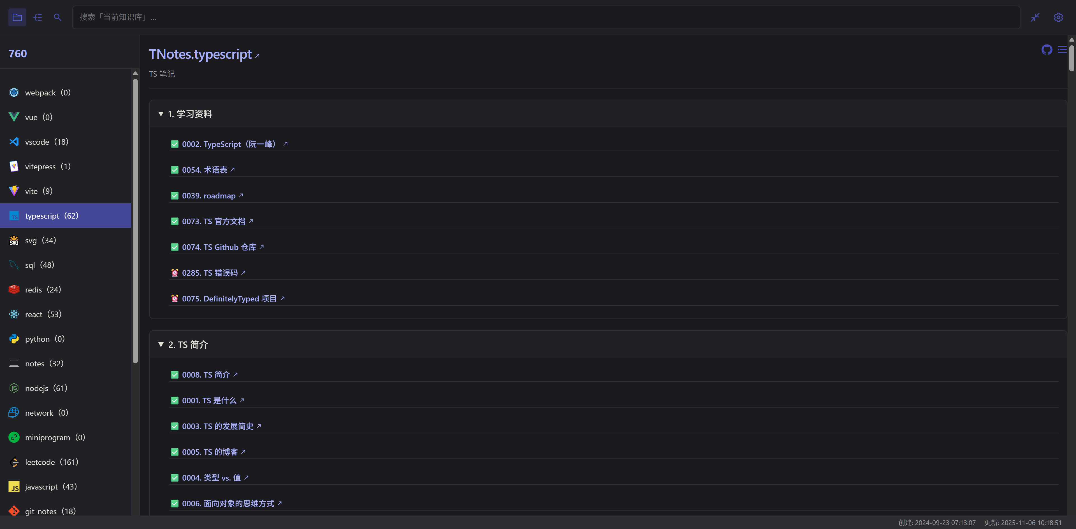Image resolution: width=1076 pixels, height=529 pixels.
Task: Toggle checkbox for 0008. TS 简介
Action: 175,375
